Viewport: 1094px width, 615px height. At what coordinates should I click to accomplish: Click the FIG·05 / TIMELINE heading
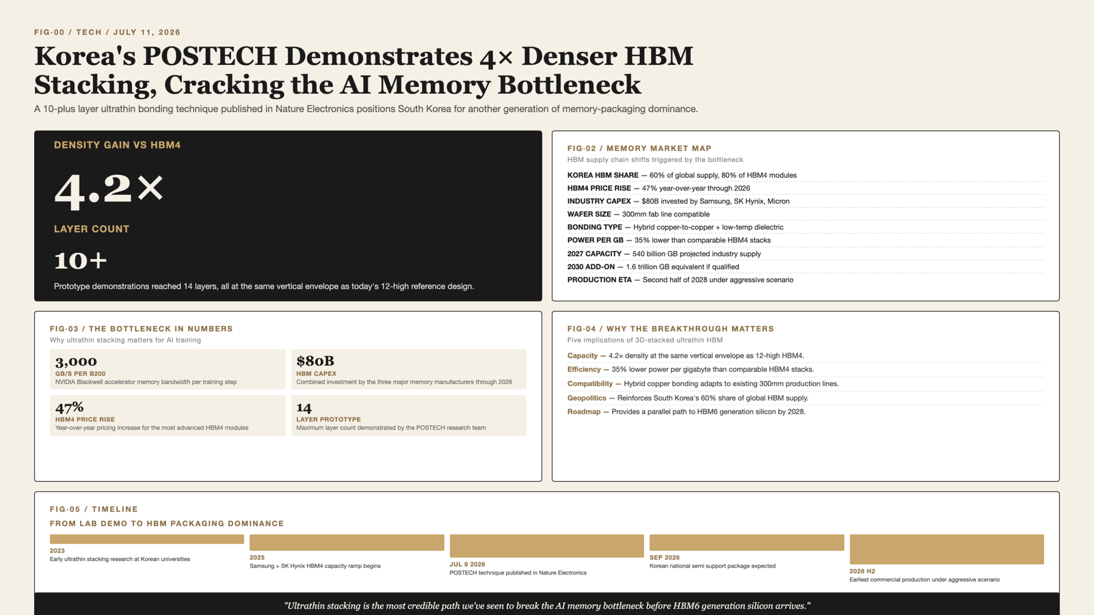click(94, 509)
